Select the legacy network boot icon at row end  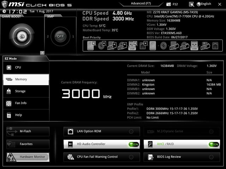tap(215, 45)
